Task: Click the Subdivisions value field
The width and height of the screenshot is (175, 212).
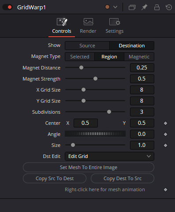Action: click(x=142, y=112)
